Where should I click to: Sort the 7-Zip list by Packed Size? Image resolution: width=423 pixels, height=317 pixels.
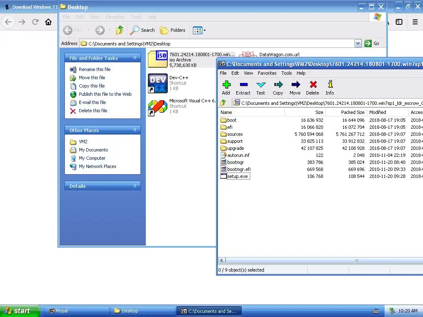[347, 112]
